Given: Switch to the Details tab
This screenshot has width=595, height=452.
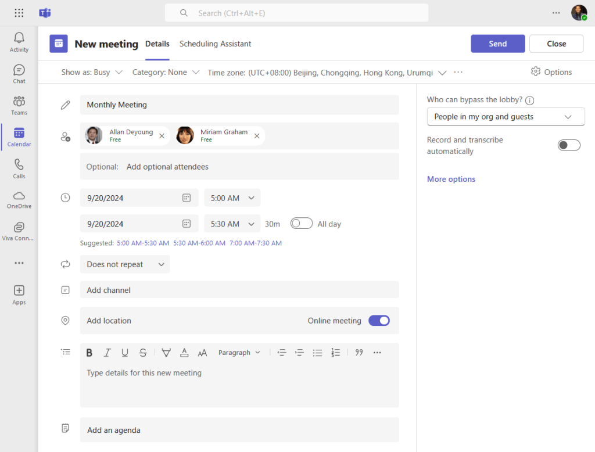Looking at the screenshot, I should pos(157,44).
